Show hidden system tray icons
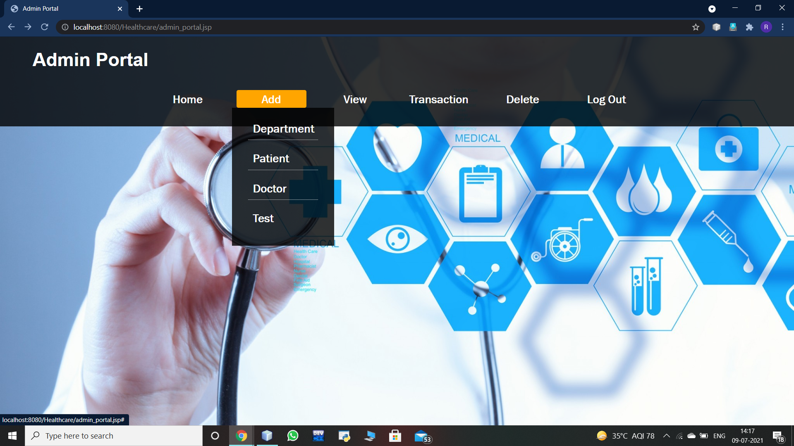This screenshot has height=446, width=794. 667,436
